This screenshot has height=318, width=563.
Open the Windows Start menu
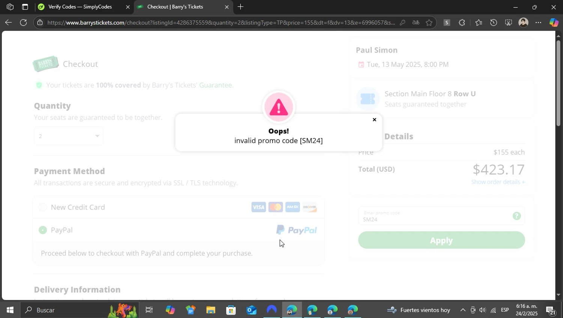tap(10, 310)
